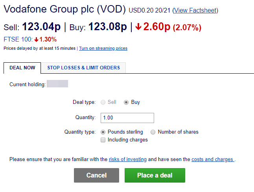Choose Number of shares quantity type
This screenshot has height=192, width=254.
coord(153,132)
